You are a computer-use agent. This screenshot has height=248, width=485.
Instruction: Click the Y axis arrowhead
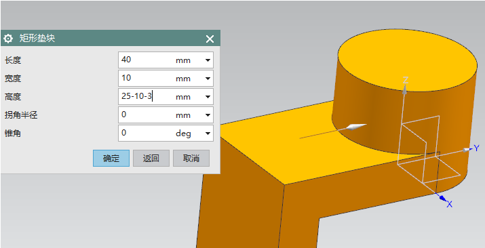click(467, 150)
